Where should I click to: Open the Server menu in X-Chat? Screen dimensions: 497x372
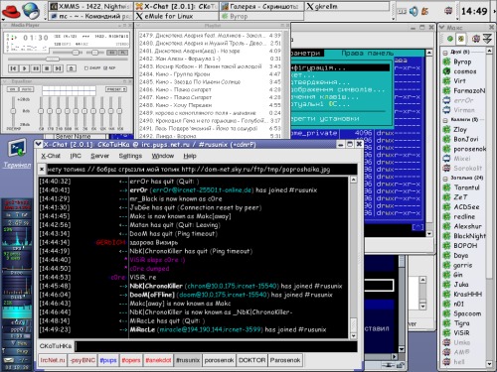coord(99,156)
